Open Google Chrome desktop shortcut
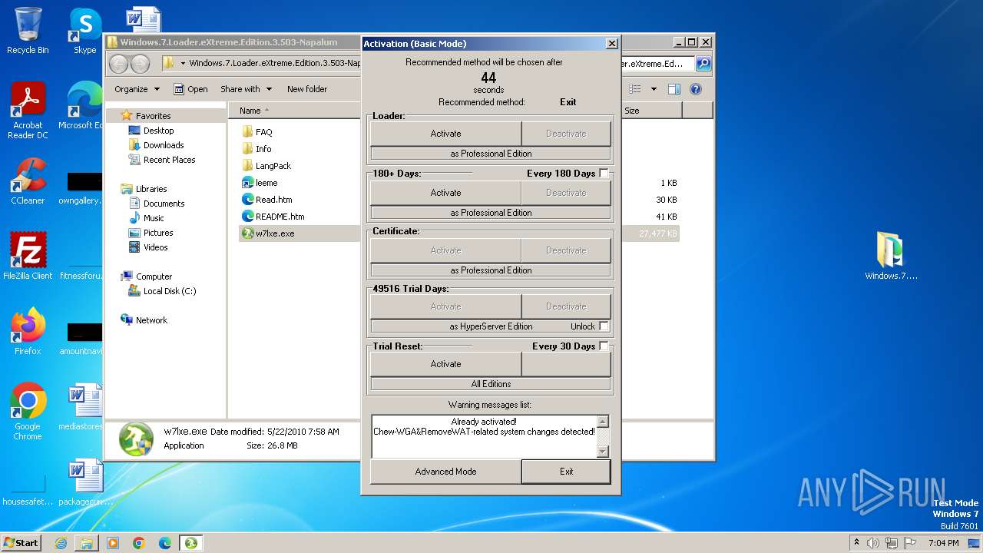The image size is (983, 553). (x=28, y=407)
